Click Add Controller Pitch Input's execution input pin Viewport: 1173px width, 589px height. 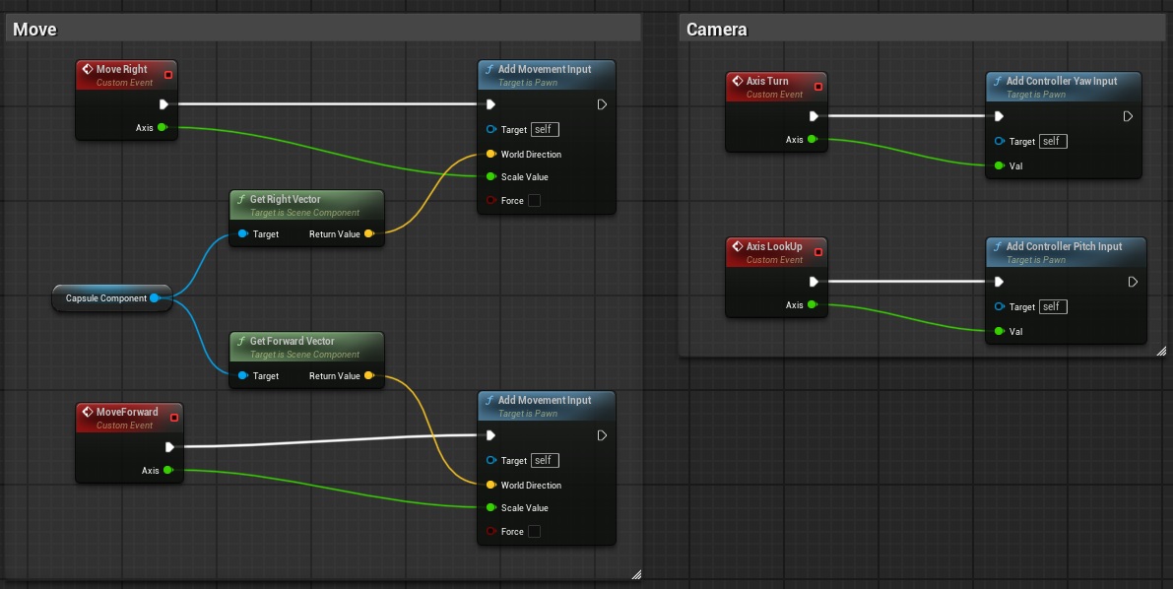[x=999, y=282]
